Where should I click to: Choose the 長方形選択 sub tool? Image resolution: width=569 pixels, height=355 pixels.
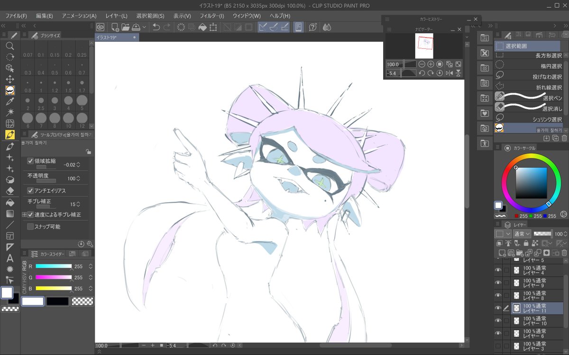pyautogui.click(x=529, y=56)
